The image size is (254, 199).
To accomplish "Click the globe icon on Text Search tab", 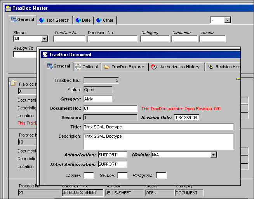I will pos(42,20).
